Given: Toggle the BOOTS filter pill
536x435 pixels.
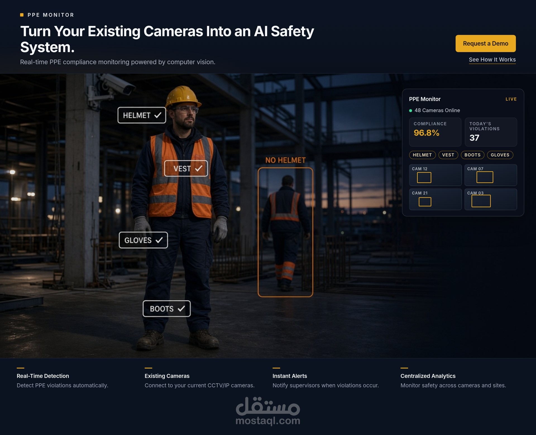Looking at the screenshot, I should coord(472,155).
